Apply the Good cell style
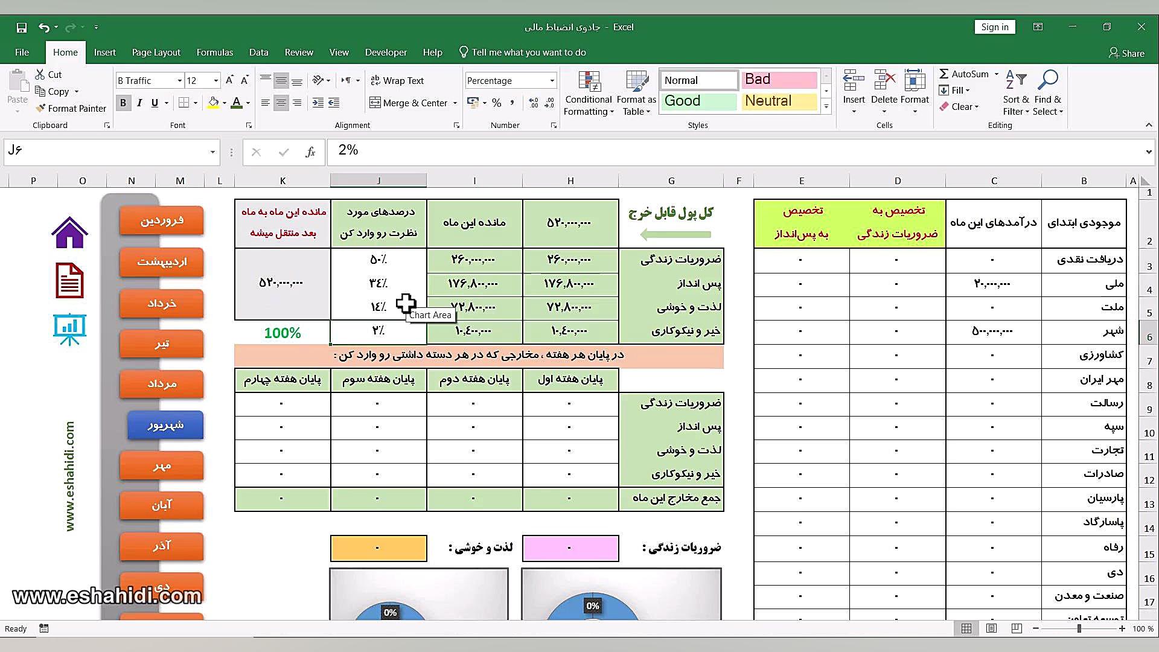Viewport: 1159px width, 652px height. point(698,101)
